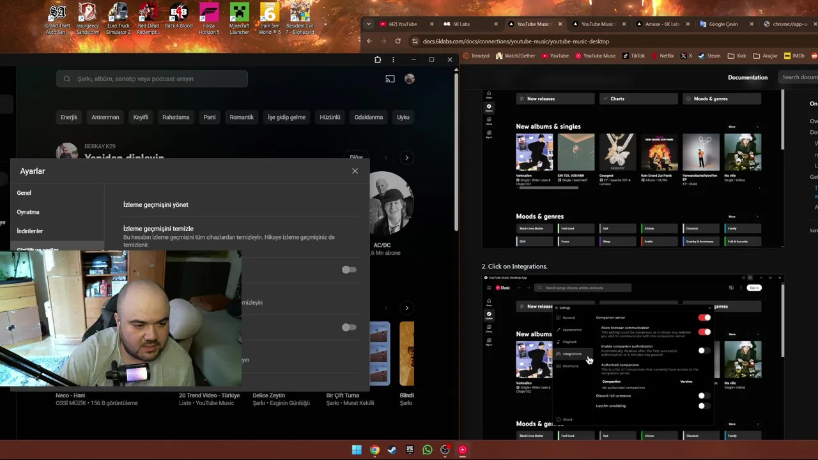Open Netflix bookmark

(x=663, y=56)
